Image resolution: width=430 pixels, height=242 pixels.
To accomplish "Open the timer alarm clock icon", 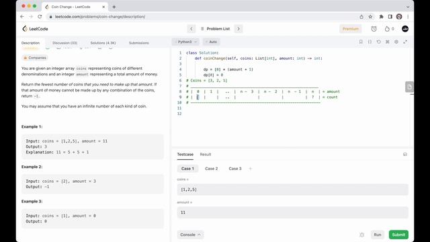I will click(x=374, y=29).
